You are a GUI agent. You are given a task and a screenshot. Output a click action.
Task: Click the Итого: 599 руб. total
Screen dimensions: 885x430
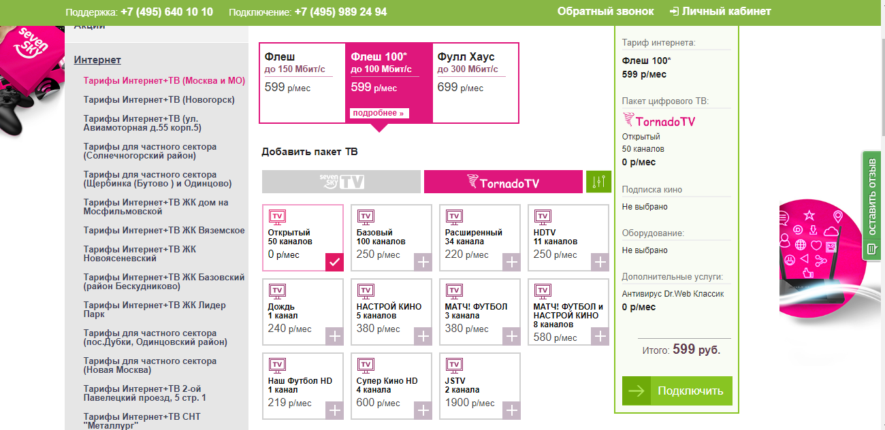click(x=681, y=350)
